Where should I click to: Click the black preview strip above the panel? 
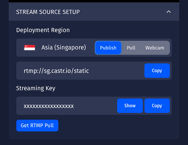[x=94, y=1]
